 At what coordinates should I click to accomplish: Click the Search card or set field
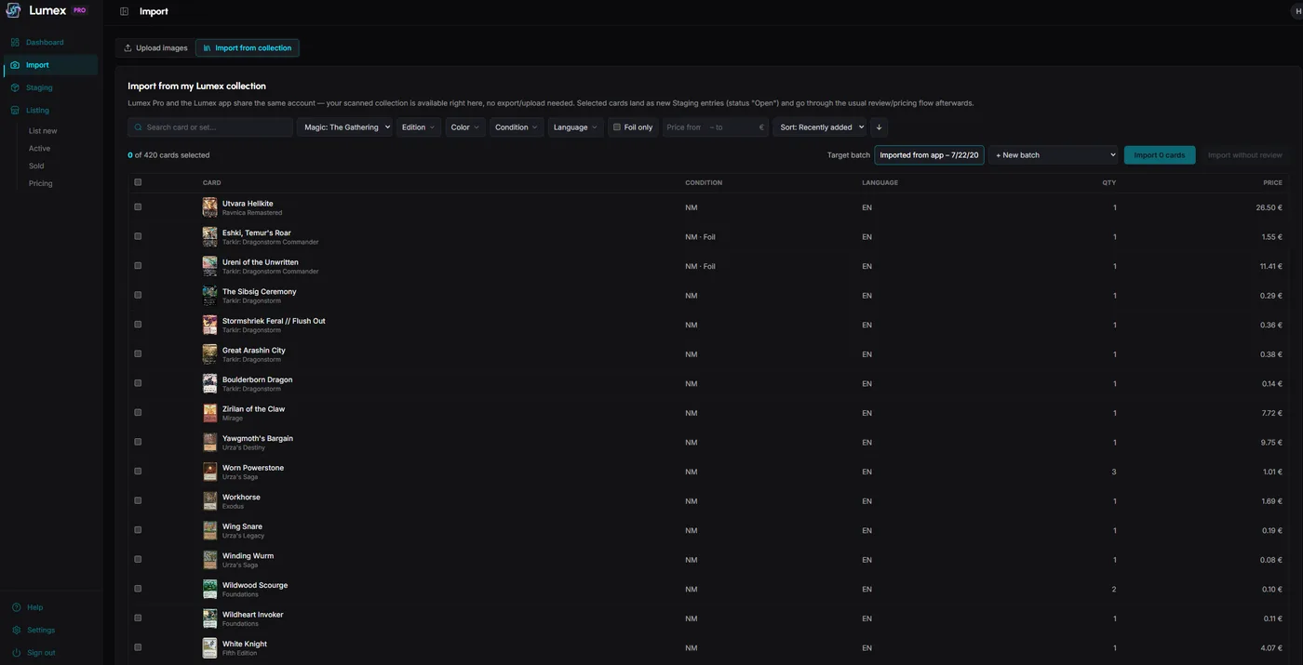pos(210,127)
